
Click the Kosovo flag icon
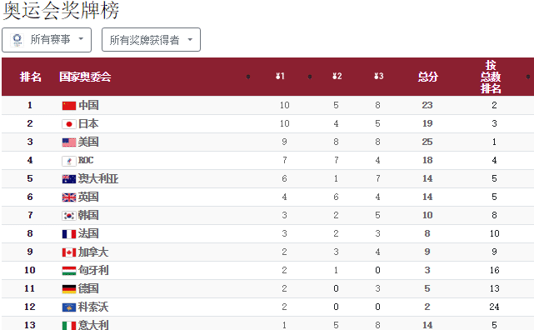pos(69,307)
